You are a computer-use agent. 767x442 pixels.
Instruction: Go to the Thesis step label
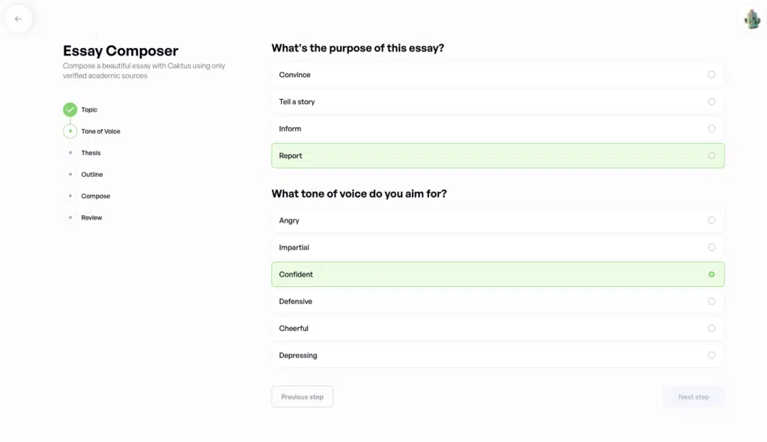pos(91,153)
